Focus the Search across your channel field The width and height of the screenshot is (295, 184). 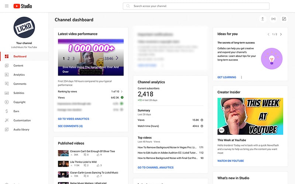point(196,6)
